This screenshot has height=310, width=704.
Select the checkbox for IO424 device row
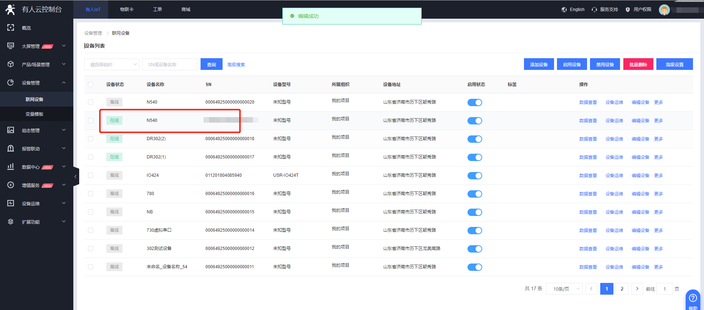click(91, 175)
